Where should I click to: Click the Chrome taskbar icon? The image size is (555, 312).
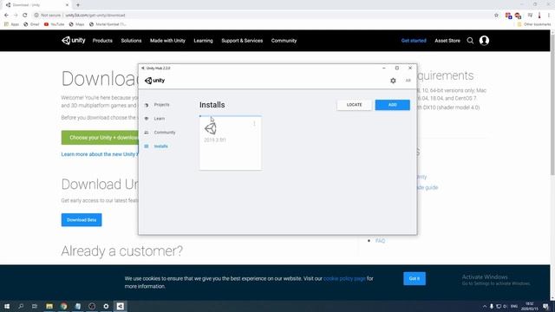[x=63, y=306]
